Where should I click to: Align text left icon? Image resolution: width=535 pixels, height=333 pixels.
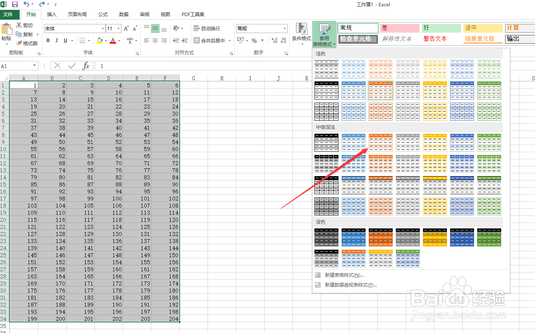coord(147,40)
